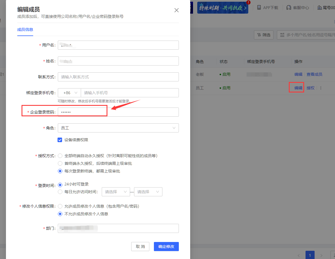This screenshot has width=335, height=259.
Task: Click the 授权 link in the 员工 row
Action: click(310, 88)
